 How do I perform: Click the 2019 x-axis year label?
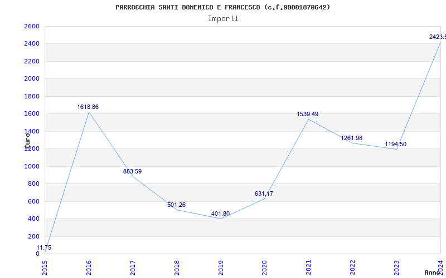tap(221, 267)
